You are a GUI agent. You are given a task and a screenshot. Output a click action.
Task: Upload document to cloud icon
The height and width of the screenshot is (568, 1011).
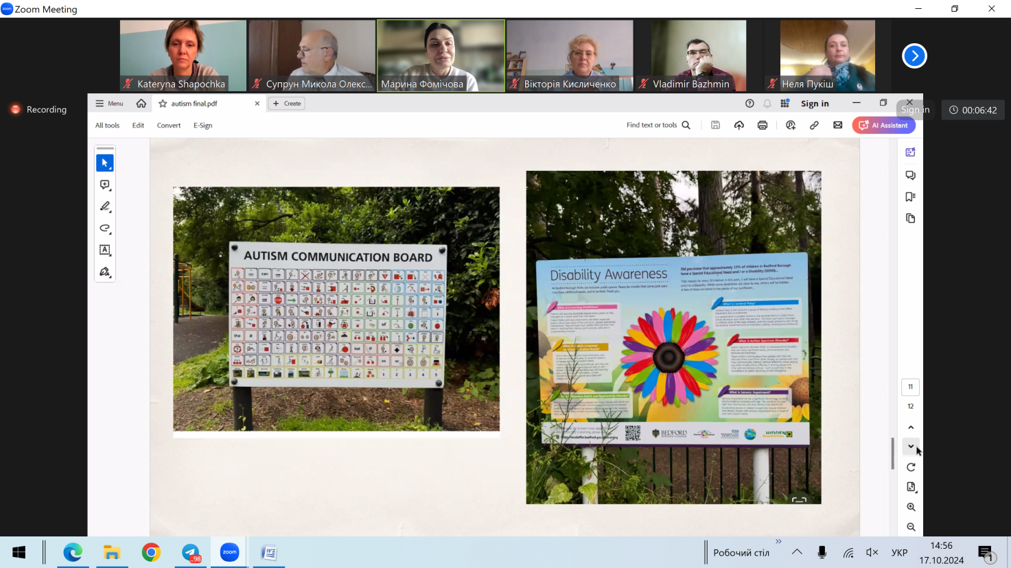[x=739, y=125]
